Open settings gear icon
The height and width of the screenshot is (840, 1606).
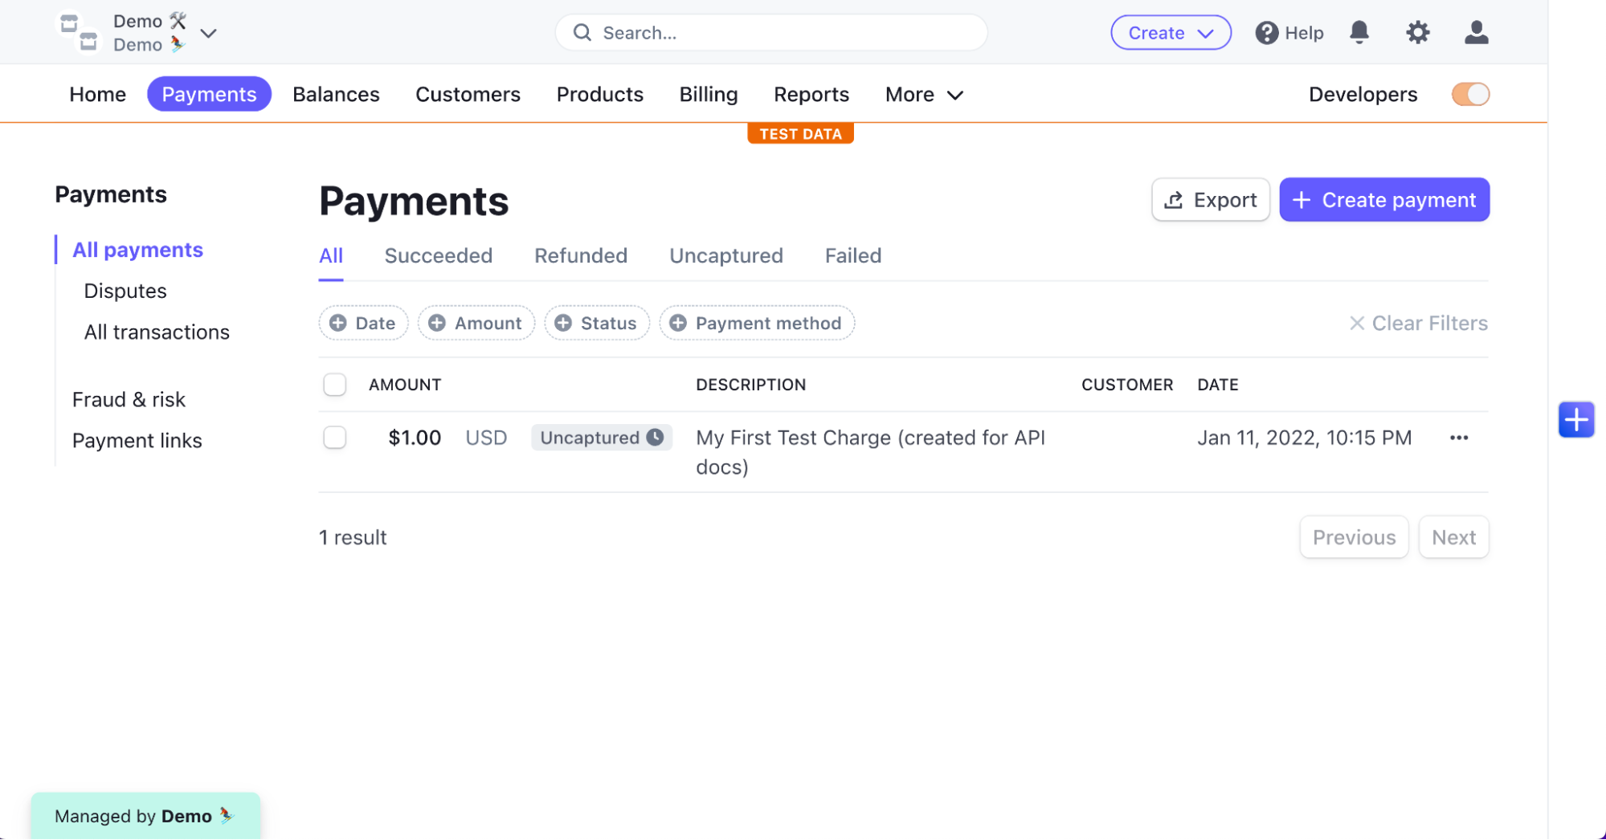1417,32
